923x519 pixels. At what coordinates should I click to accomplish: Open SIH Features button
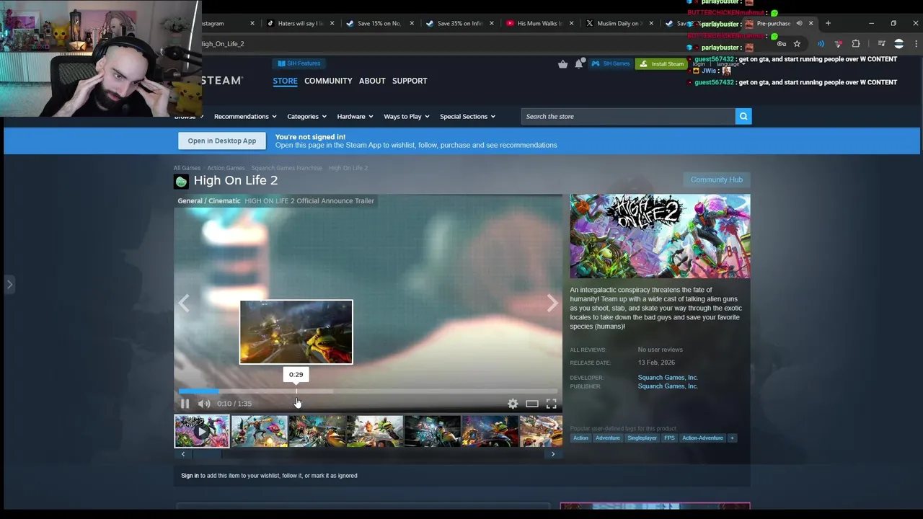click(299, 63)
